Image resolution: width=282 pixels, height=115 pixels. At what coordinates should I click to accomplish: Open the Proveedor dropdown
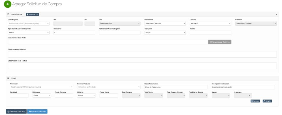pos(42,87)
